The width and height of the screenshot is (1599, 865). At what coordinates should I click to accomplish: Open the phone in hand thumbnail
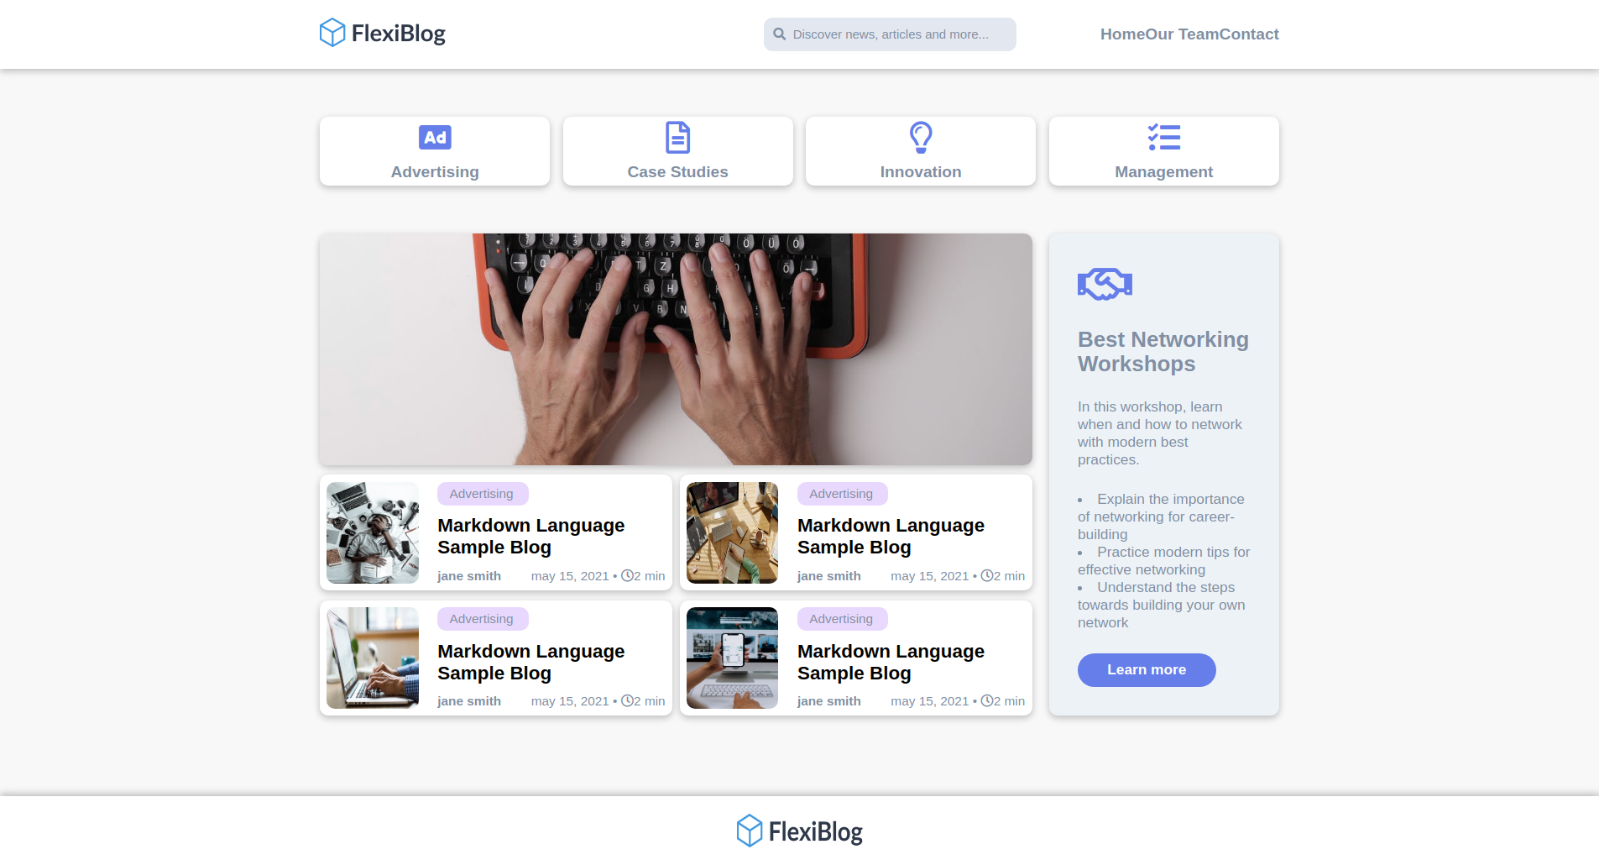732,658
